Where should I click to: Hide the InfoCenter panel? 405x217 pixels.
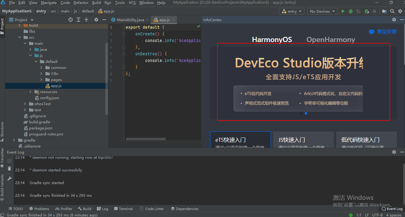(x=402, y=20)
